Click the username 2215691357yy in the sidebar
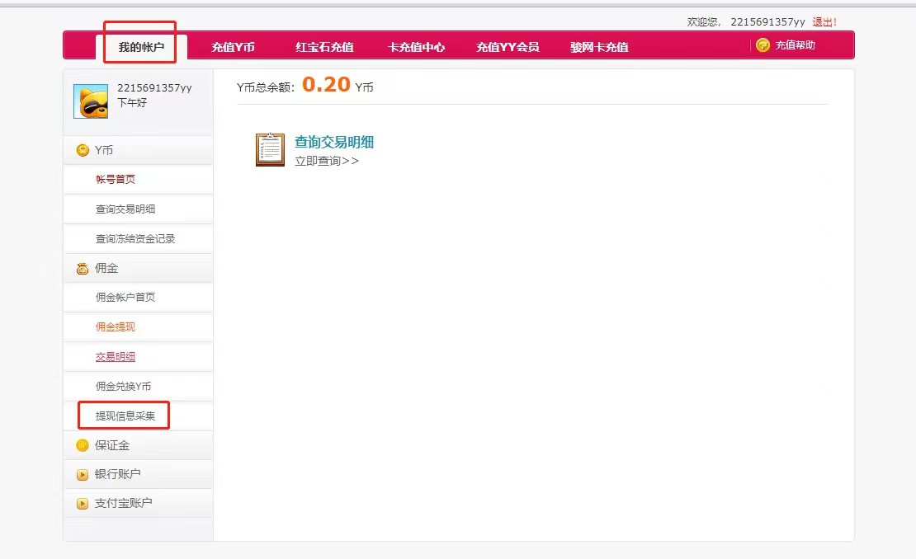 [x=154, y=87]
